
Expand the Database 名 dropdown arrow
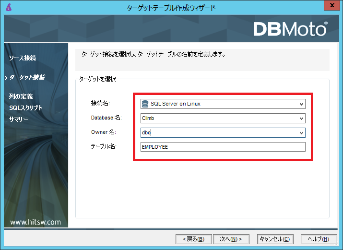301,119
